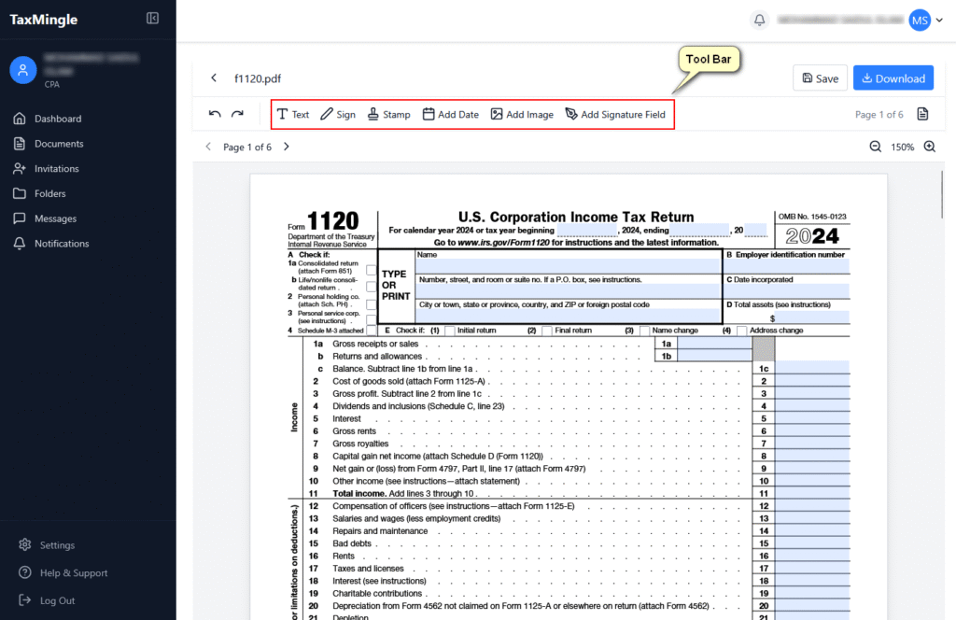Click the Save button
This screenshot has height=620, width=956.
coord(819,78)
